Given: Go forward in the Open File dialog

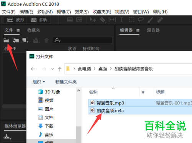Looking at the screenshot, I should [44, 69].
